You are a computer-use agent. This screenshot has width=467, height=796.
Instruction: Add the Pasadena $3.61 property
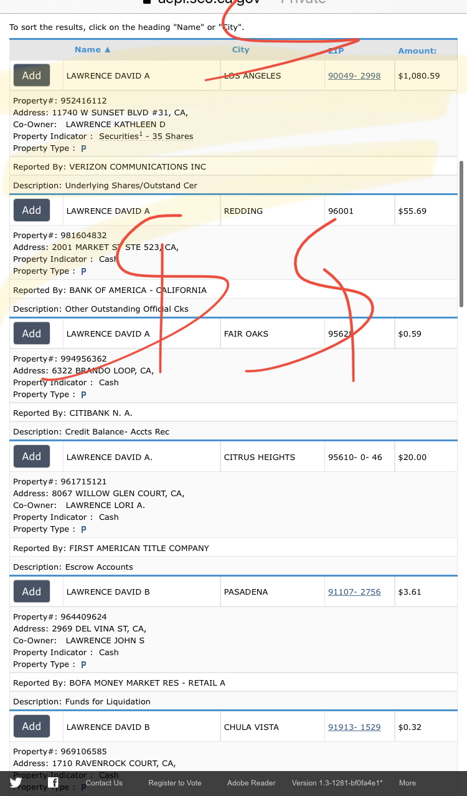pos(32,592)
